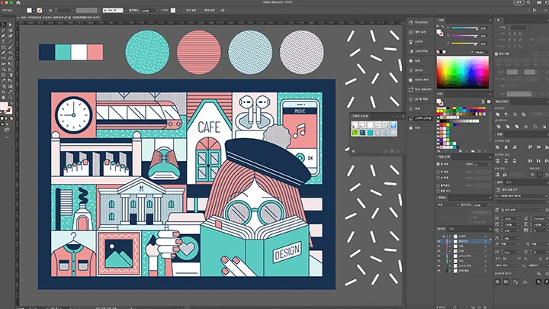Click the Home icon in title bar
The width and height of the screenshot is (549, 309).
[18, 2]
